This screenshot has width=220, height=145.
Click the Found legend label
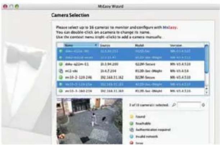[140, 117]
